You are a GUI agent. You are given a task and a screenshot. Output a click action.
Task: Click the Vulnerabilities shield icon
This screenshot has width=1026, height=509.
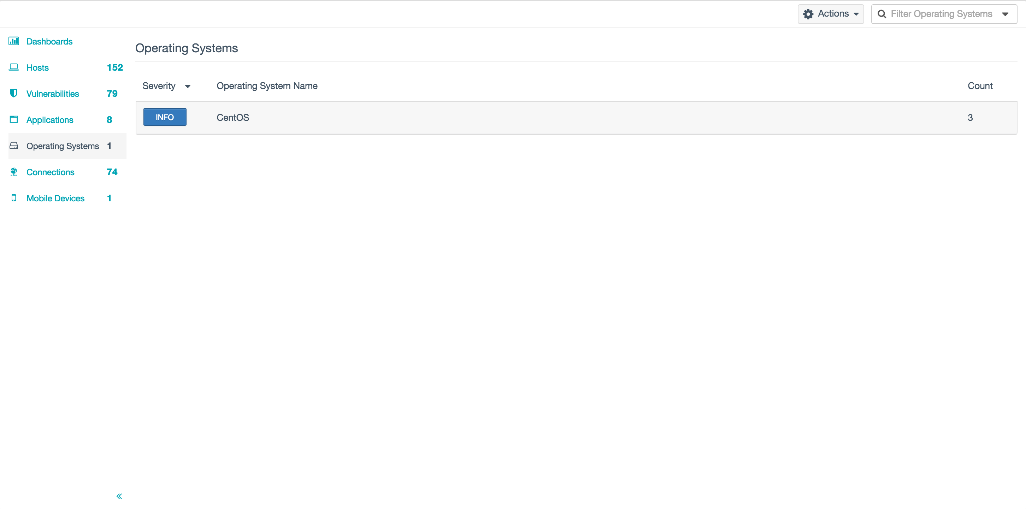pos(13,93)
